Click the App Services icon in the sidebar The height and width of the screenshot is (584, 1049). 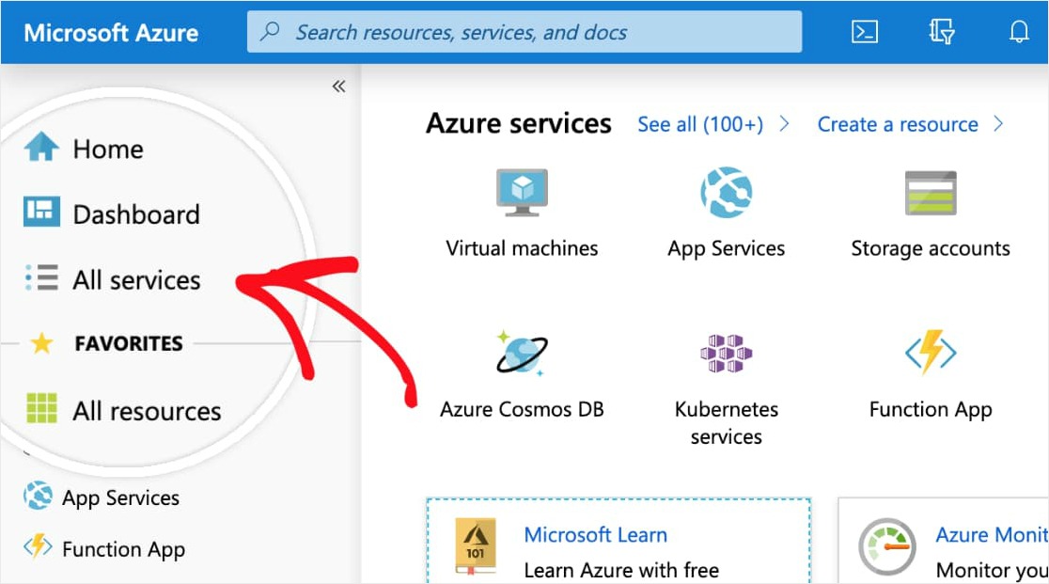38,496
